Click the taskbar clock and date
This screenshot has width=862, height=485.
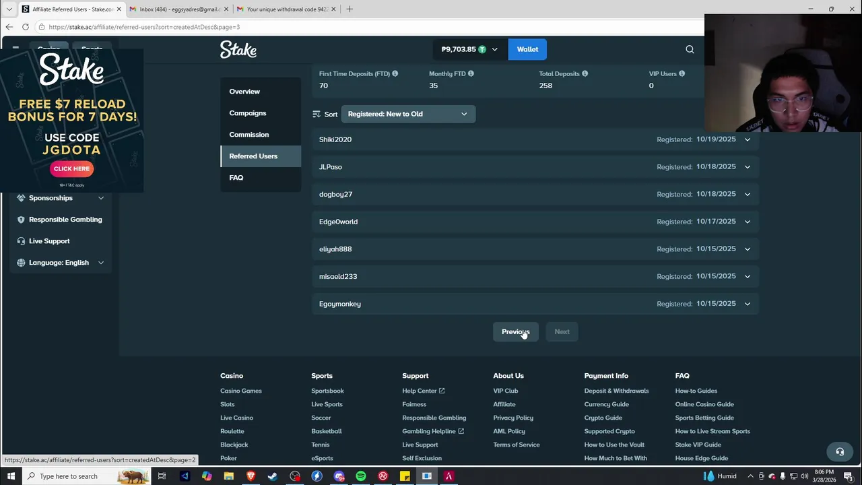[825, 476]
